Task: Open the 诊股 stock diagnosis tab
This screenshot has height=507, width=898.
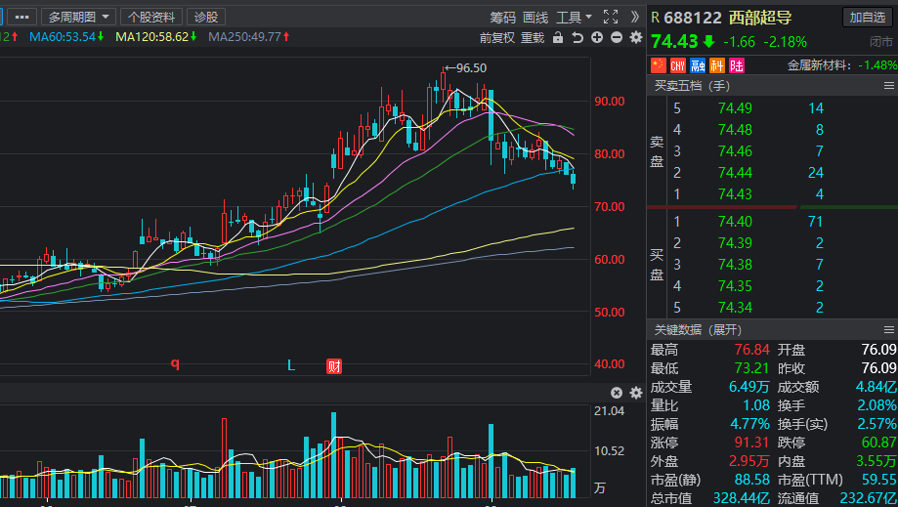Action: click(x=205, y=17)
